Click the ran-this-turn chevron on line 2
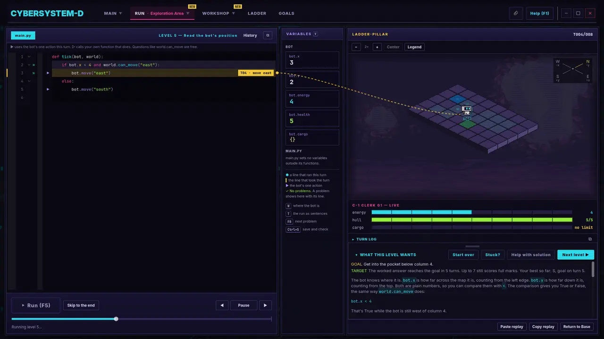The height and width of the screenshot is (339, 604). [34, 65]
